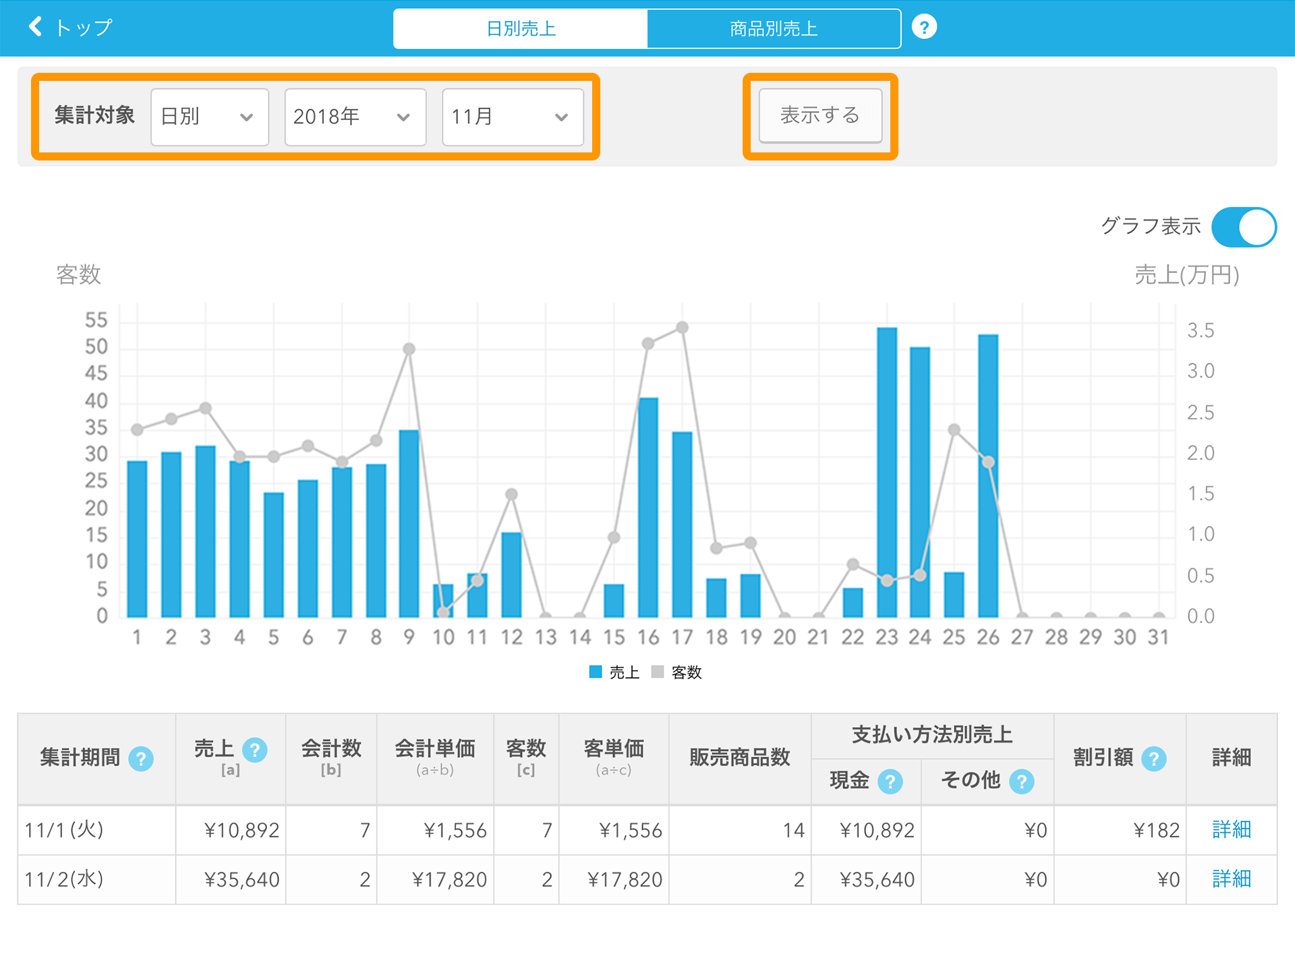Open the help icon beside その他
Screen dimensions: 1295x971
pyautogui.click(x=1022, y=782)
